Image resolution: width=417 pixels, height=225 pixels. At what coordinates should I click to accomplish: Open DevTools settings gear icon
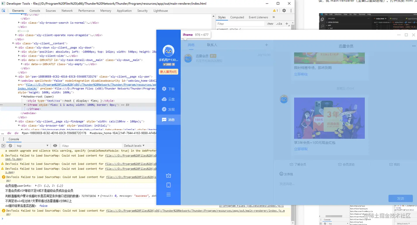coord(284,11)
